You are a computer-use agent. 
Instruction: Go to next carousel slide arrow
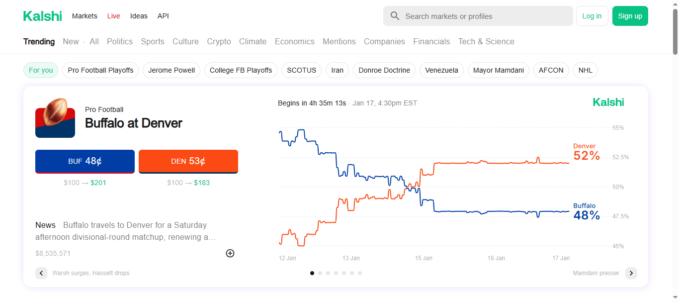(x=631, y=273)
